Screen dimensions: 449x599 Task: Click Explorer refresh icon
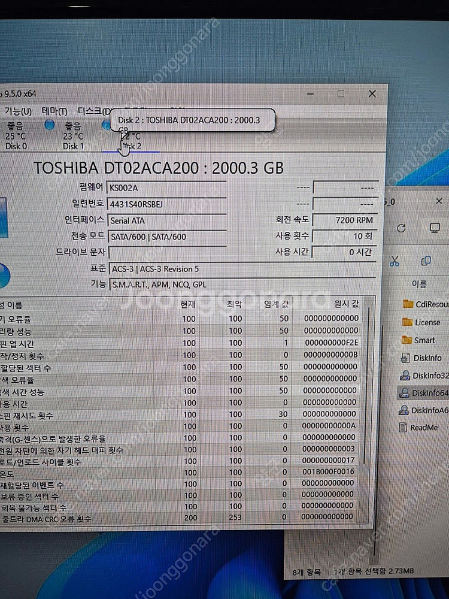pos(401,228)
